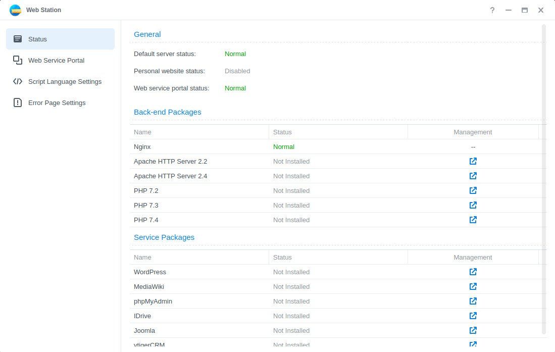
Task: Click the PHP 7.2 management icon
Action: tap(473, 191)
